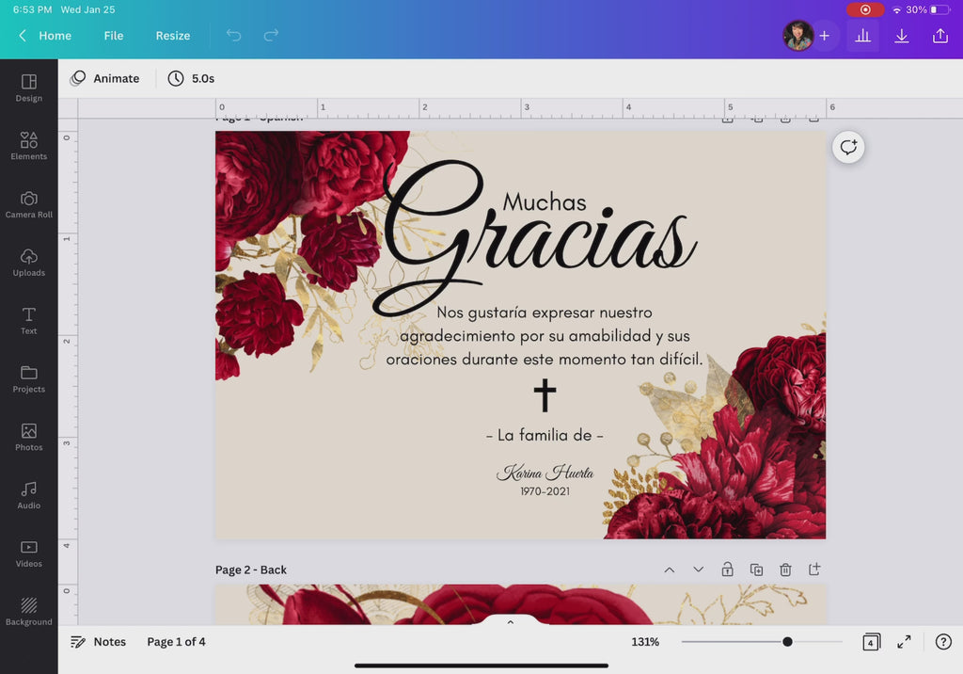
Task: Edit the 5.0s page duration
Action: [191, 78]
